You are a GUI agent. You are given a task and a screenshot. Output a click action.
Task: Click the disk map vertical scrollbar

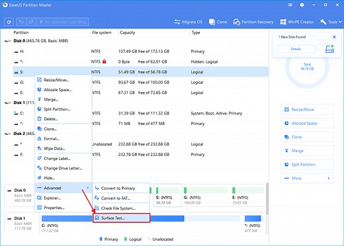click(267, 198)
